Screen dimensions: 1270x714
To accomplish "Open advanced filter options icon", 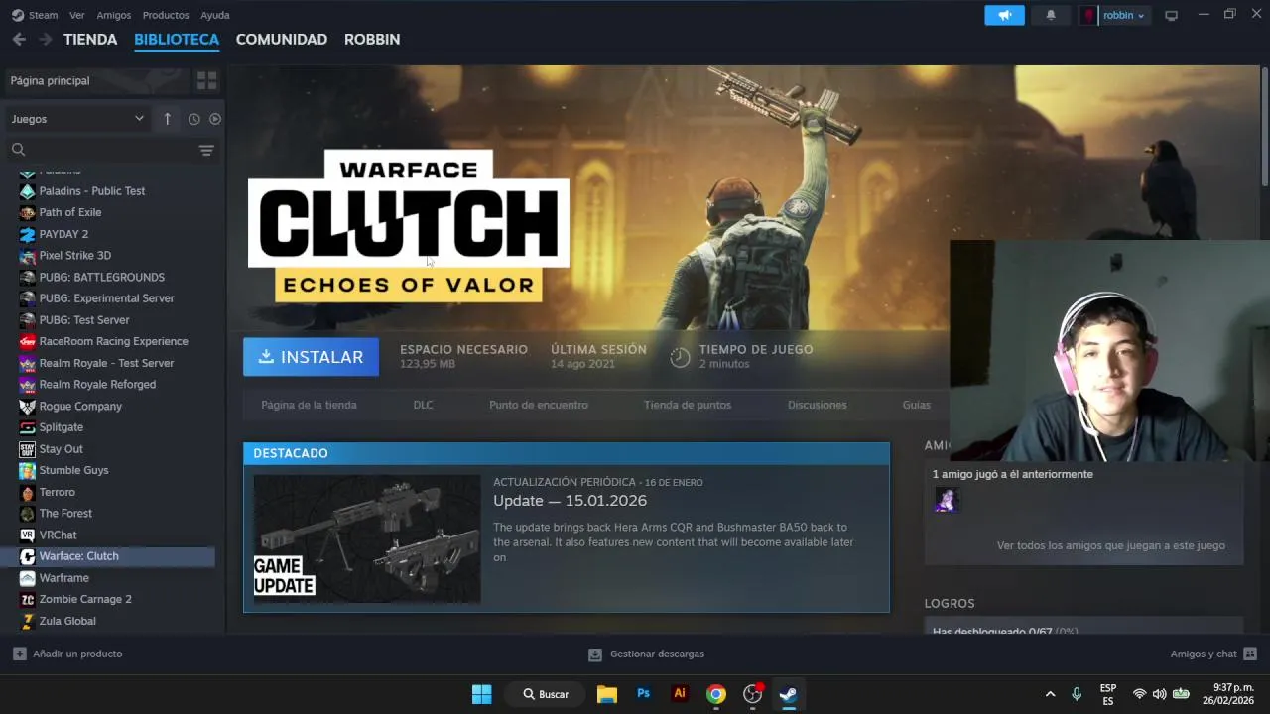I will (206, 151).
